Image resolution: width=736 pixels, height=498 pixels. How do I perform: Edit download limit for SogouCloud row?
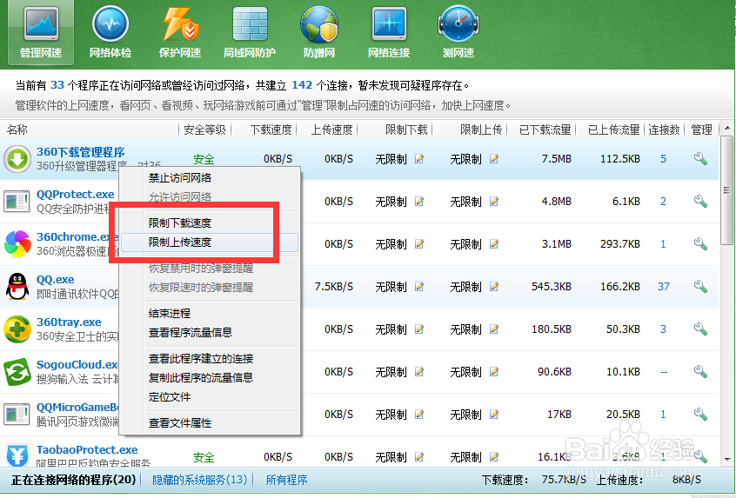click(x=419, y=372)
